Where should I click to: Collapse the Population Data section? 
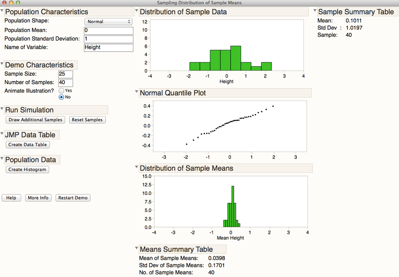coord(2,159)
